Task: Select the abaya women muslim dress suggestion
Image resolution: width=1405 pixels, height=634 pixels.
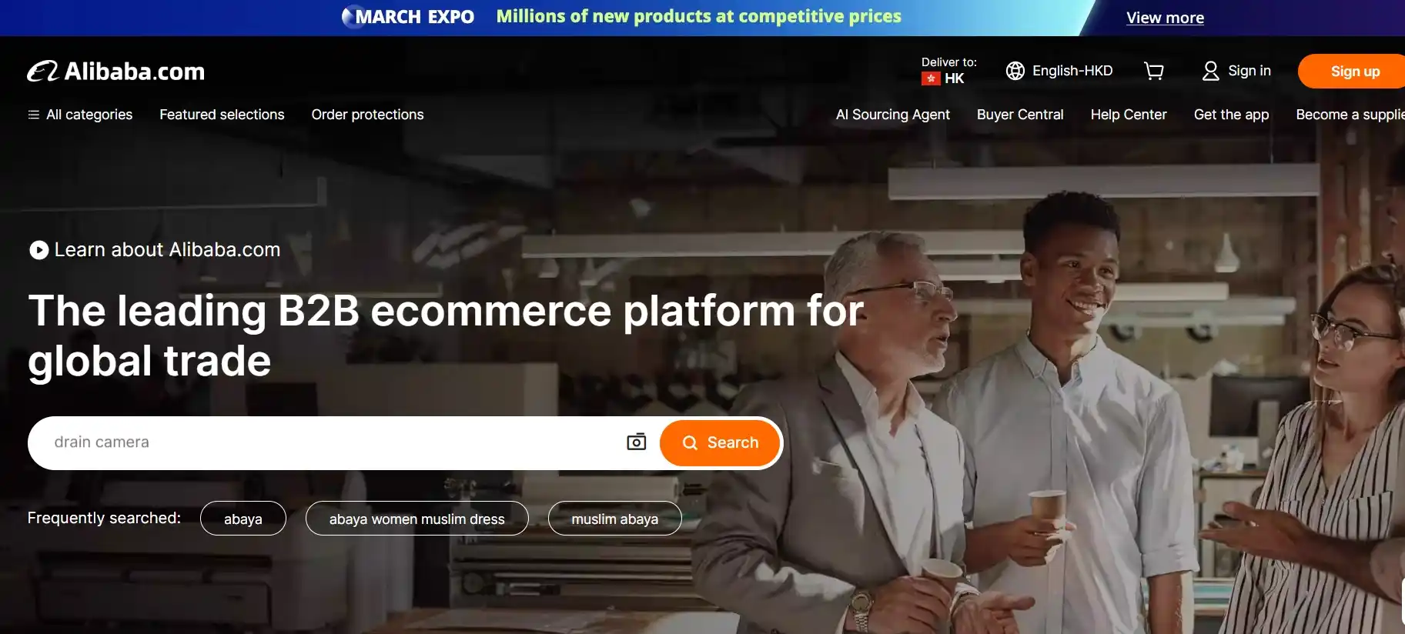Action: pos(417,519)
